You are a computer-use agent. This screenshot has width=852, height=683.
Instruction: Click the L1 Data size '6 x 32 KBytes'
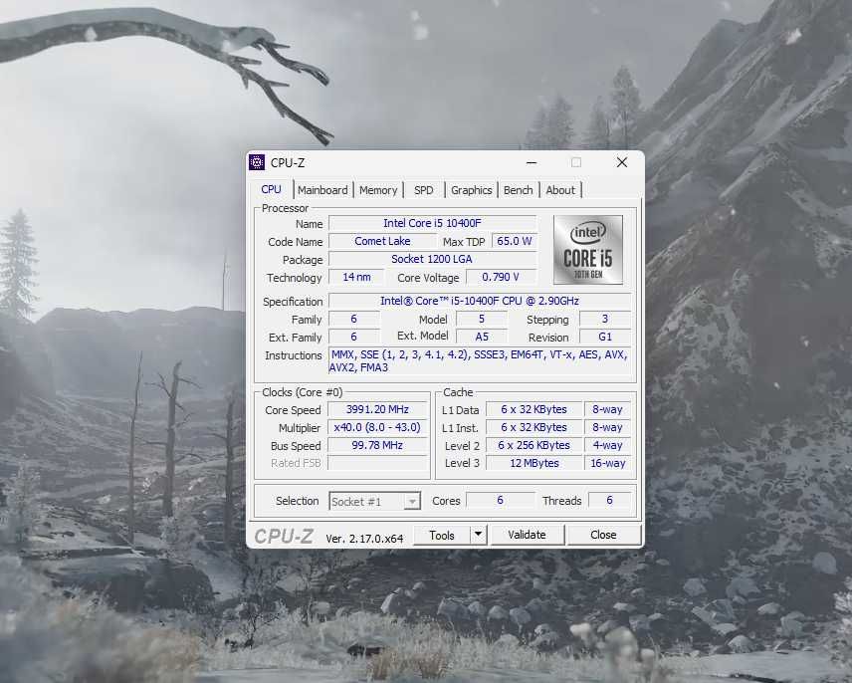click(x=534, y=409)
